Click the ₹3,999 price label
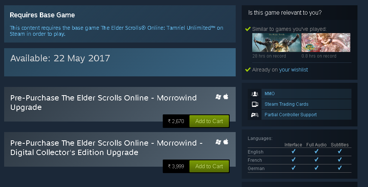 [x=176, y=166]
